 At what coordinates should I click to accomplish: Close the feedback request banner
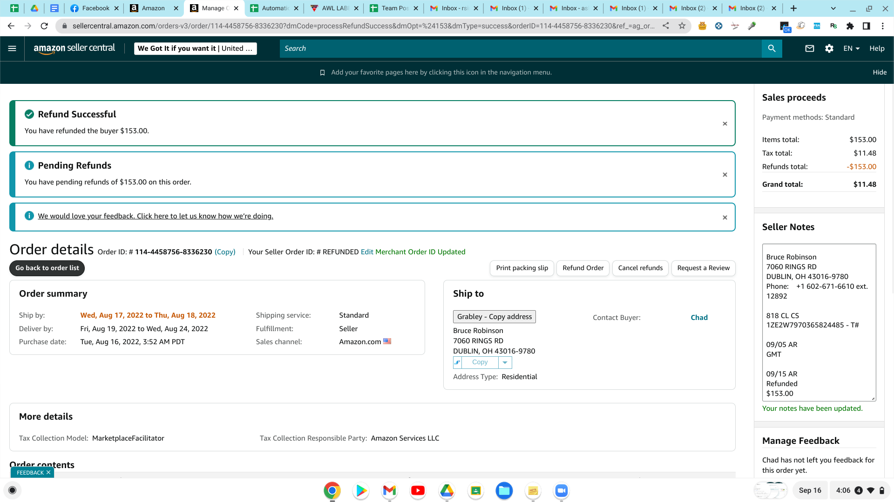[725, 218]
